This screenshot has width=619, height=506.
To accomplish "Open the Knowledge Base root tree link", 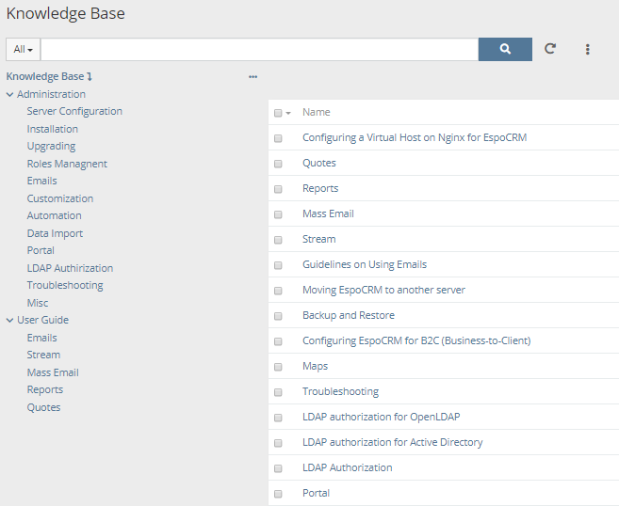I will [x=45, y=76].
